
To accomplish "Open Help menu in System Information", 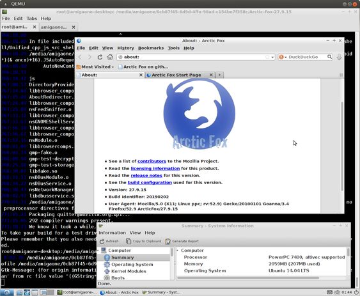I will [150, 233].
